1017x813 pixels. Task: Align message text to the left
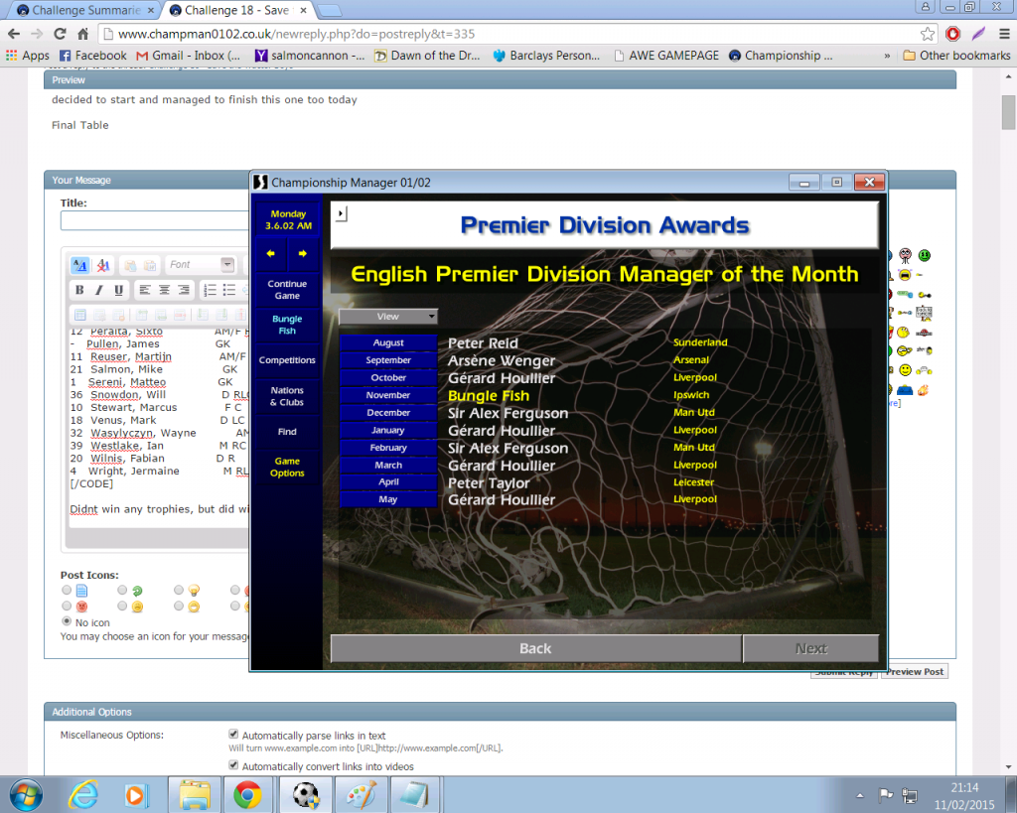click(x=145, y=290)
